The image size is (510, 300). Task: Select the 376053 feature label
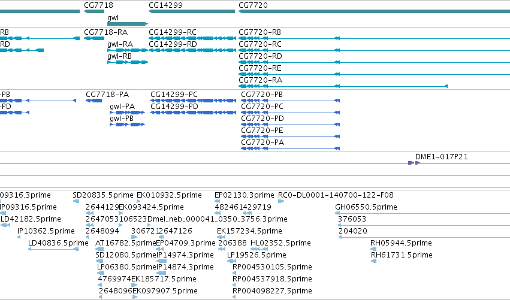click(x=352, y=219)
